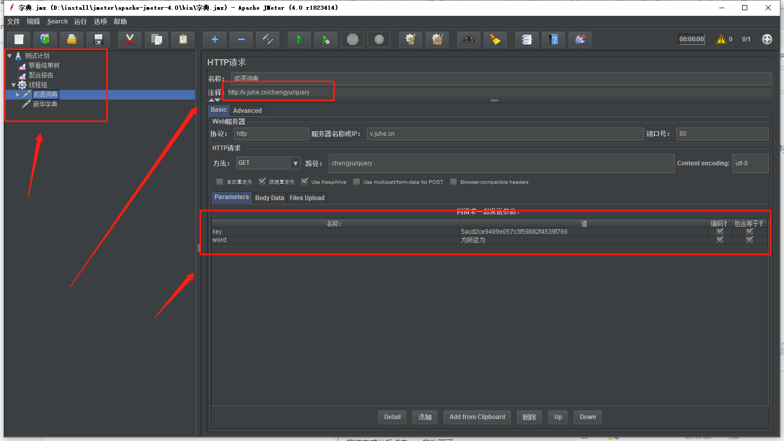Viewport: 784px width, 441px height.
Task: Select 聚合报告 in the tree
Action: [41, 75]
